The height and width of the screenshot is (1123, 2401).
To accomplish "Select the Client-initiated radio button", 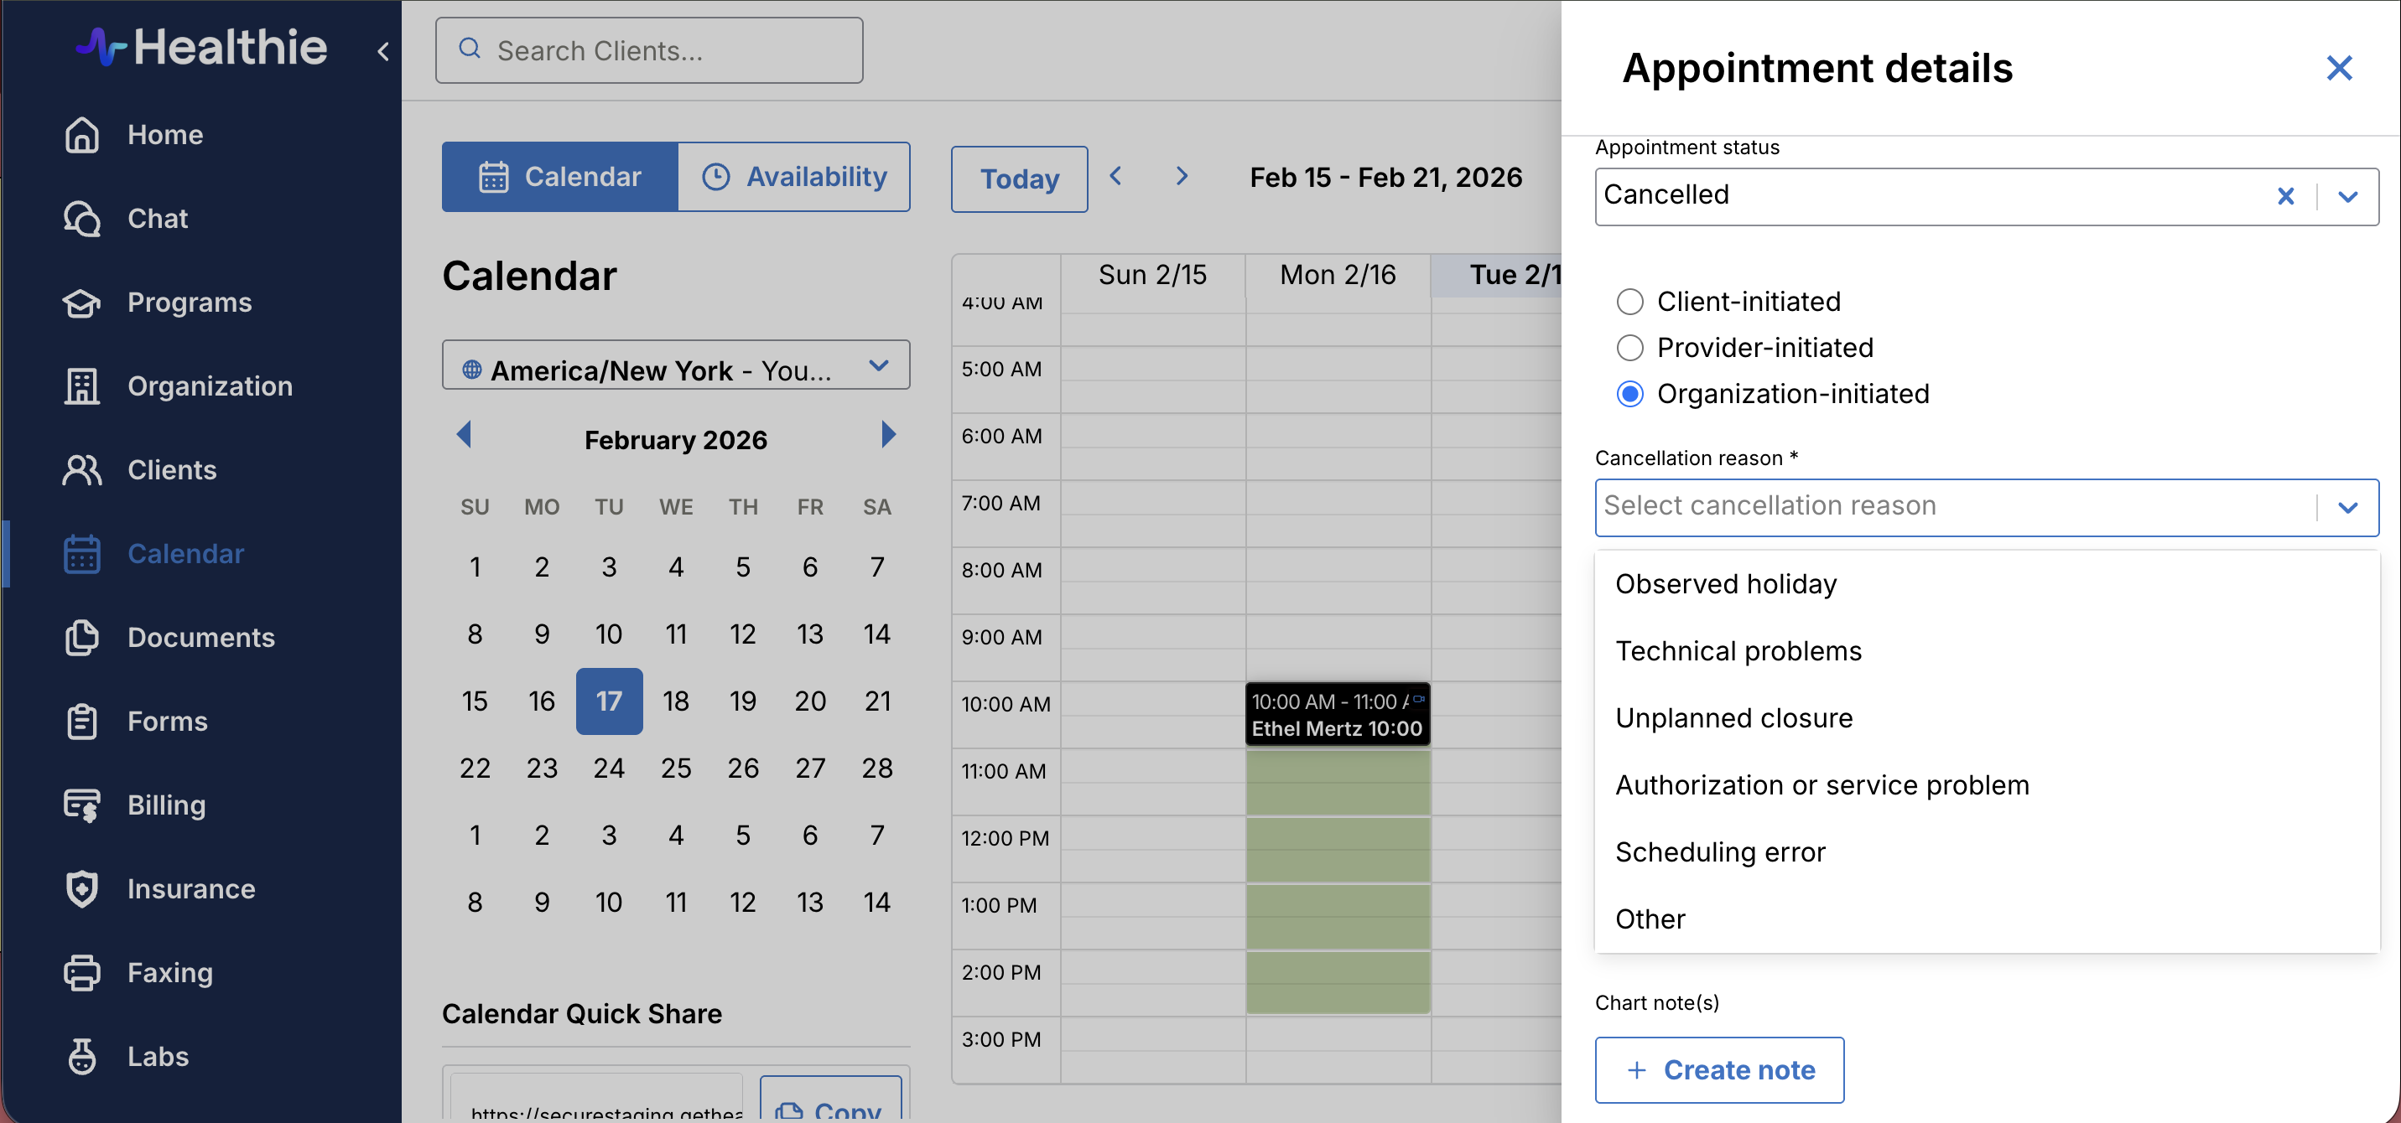I will (x=1629, y=302).
